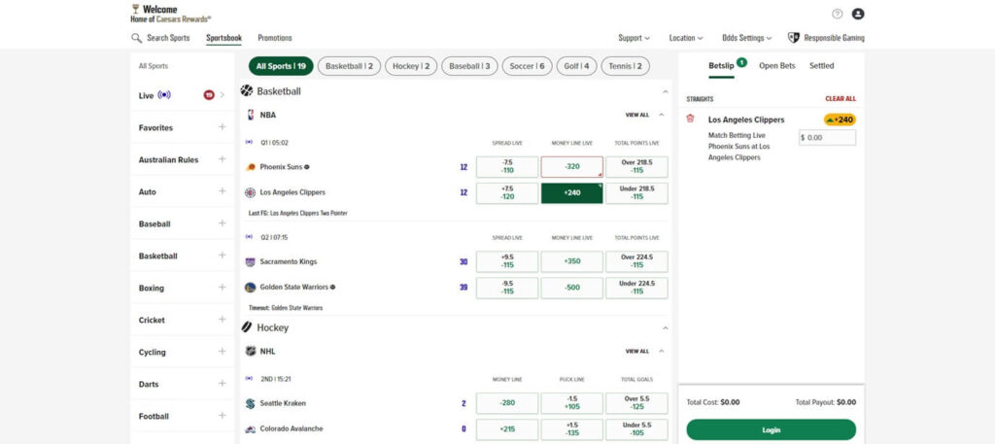Click the search magnifier icon
995x444 pixels.
(x=136, y=38)
